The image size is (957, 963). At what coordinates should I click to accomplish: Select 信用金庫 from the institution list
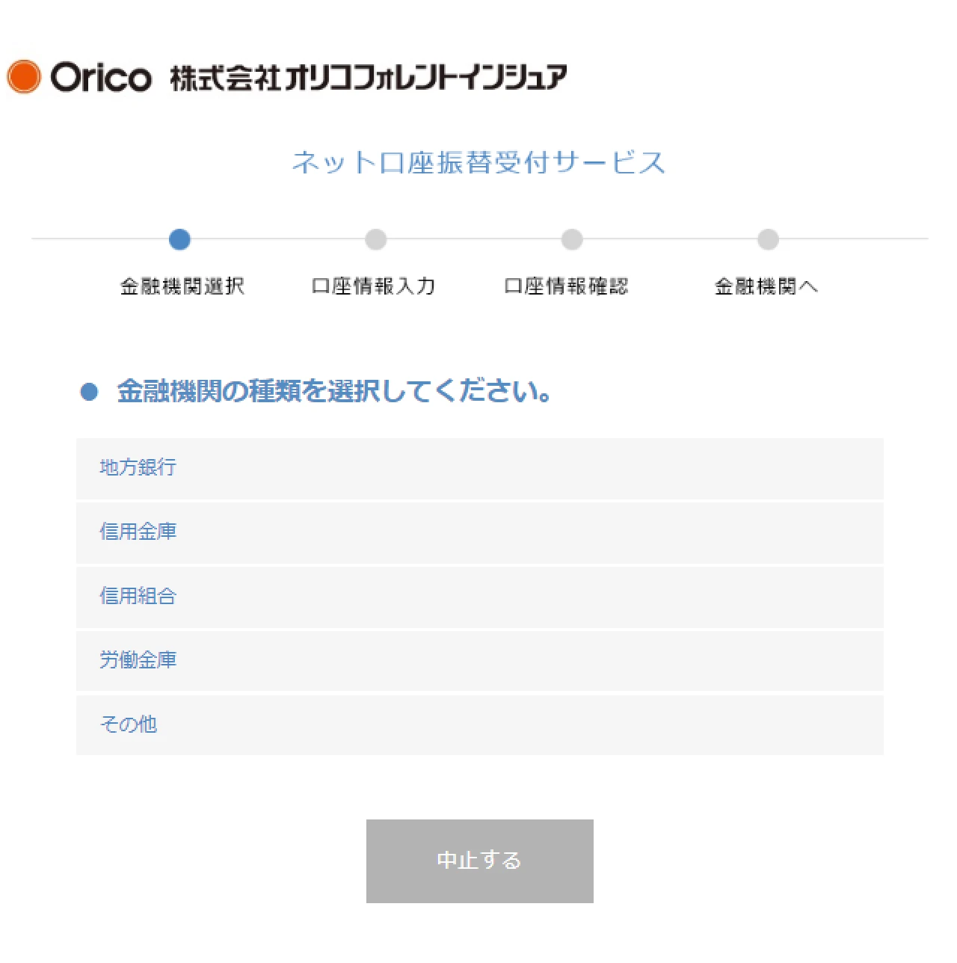[138, 532]
